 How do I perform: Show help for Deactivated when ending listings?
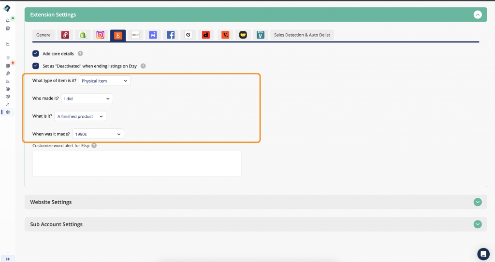[143, 66]
